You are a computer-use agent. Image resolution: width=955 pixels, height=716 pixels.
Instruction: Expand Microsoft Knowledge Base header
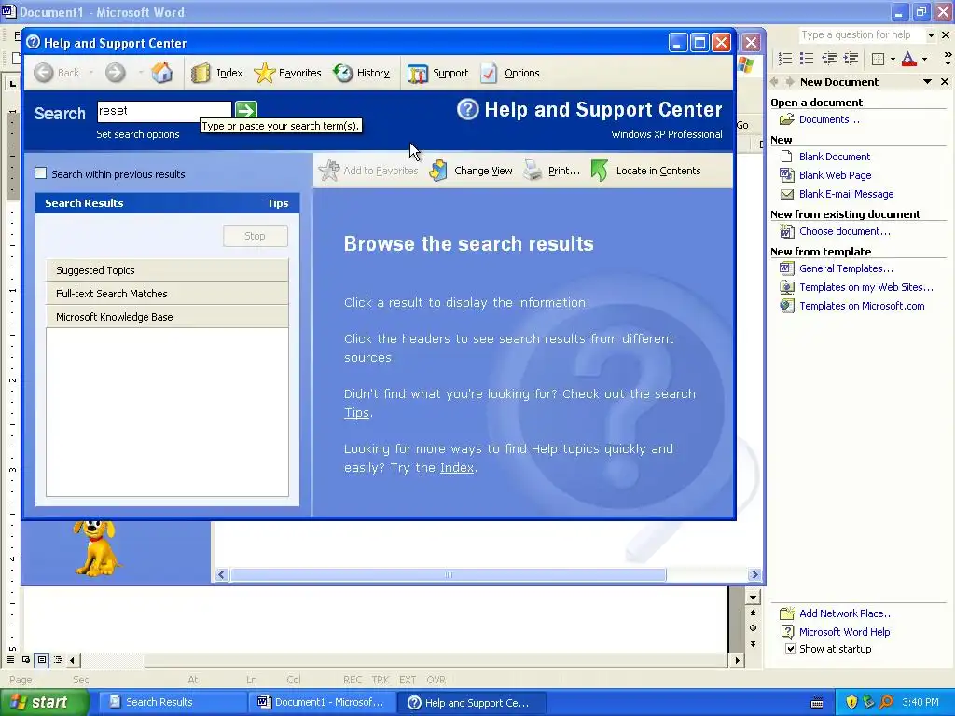167,317
